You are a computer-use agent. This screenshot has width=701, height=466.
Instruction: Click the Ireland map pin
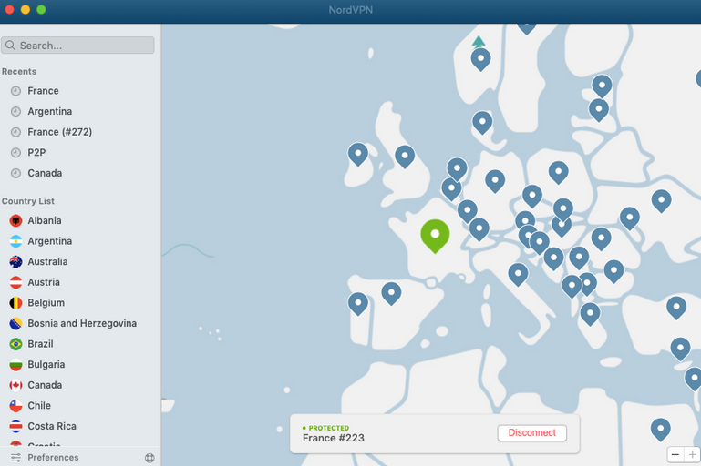click(x=358, y=154)
